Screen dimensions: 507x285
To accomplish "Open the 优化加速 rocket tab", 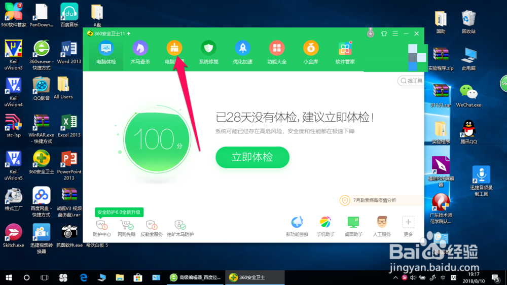I will pos(242,52).
